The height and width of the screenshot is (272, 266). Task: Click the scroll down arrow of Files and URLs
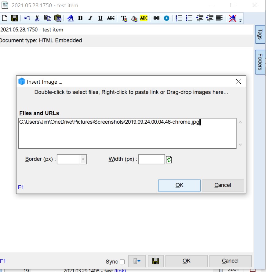click(240, 144)
